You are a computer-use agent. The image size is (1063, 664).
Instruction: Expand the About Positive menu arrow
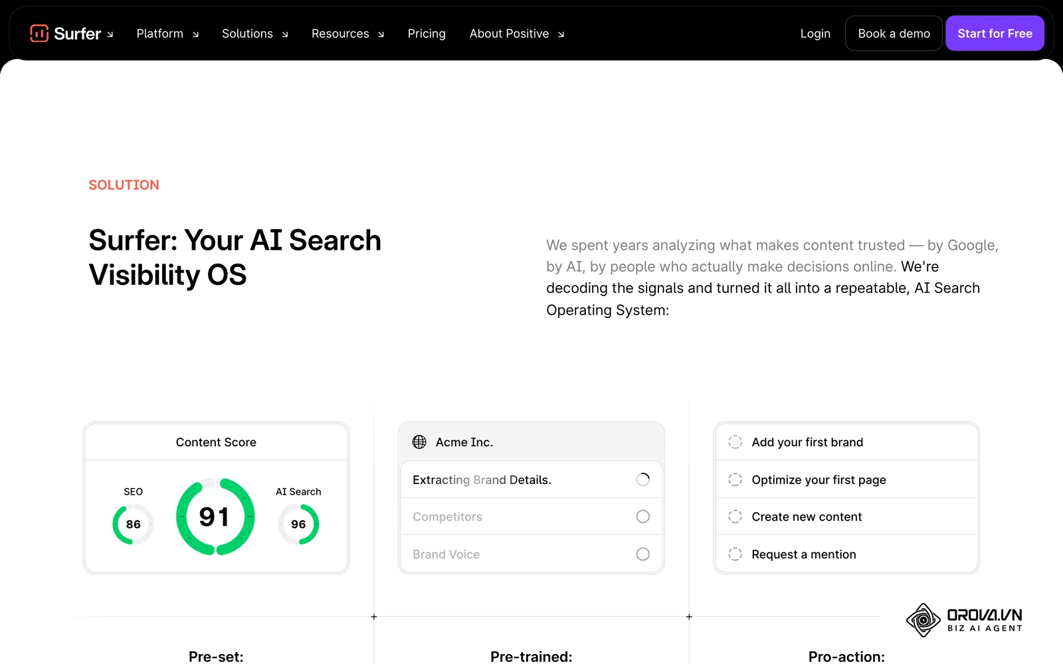coord(561,35)
